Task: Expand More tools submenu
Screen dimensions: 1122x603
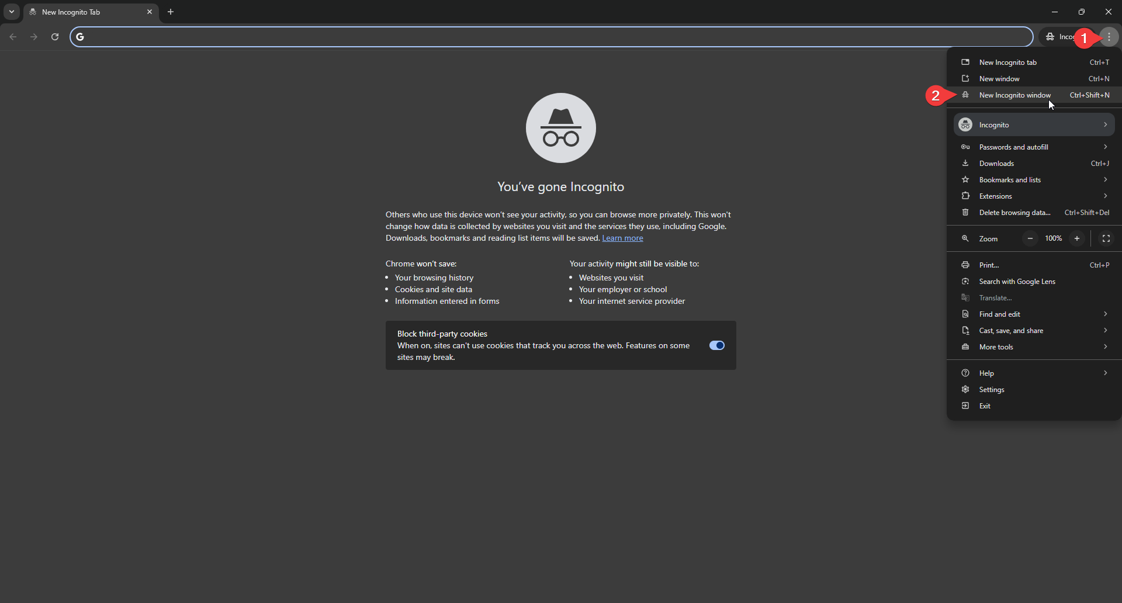Action: tap(1034, 347)
